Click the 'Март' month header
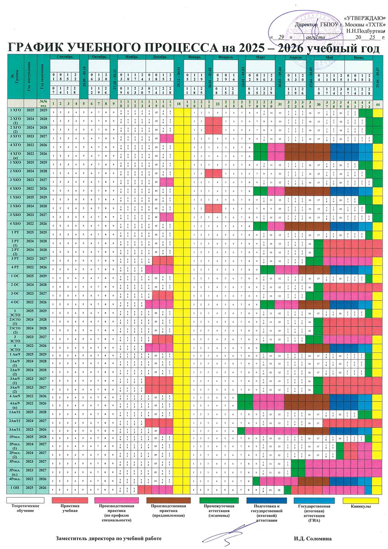The image size is (388, 549). [260, 57]
